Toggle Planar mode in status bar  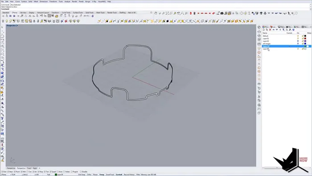pyautogui.click(x=95, y=175)
